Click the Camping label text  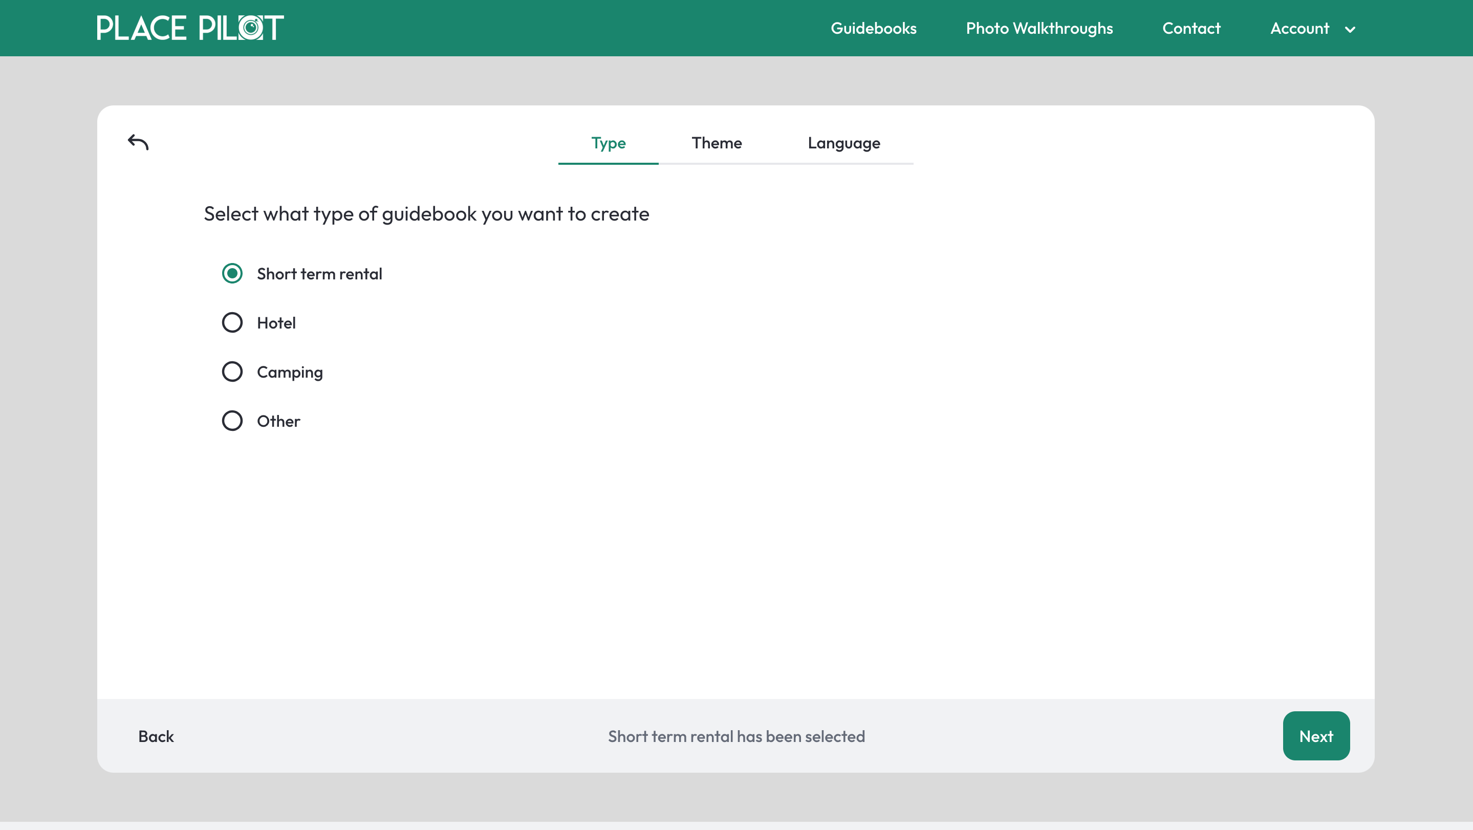(x=289, y=372)
